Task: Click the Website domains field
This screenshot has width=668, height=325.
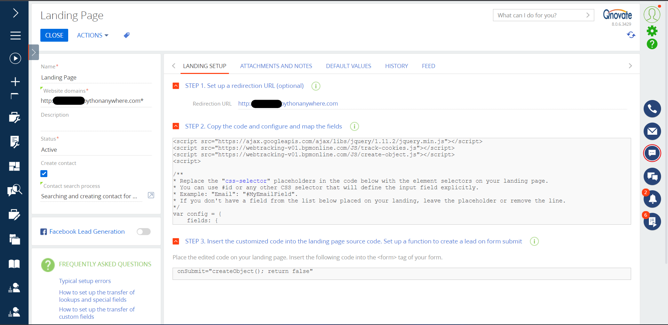Action: pos(96,101)
